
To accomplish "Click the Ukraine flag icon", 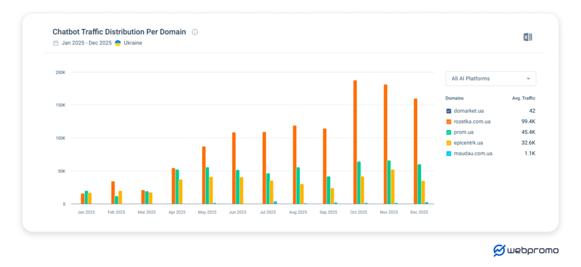I will (x=118, y=43).
